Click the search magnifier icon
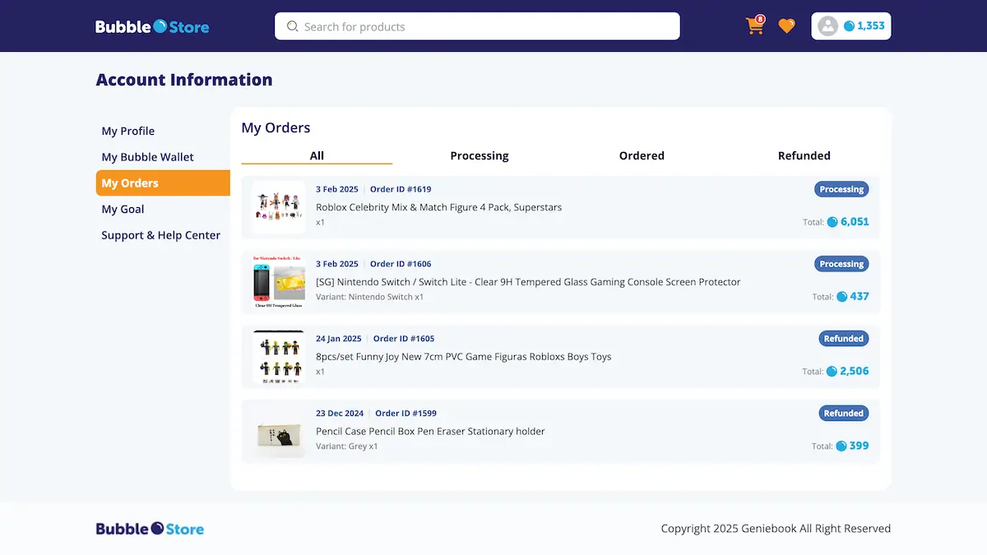The image size is (987, 555). [x=292, y=26]
